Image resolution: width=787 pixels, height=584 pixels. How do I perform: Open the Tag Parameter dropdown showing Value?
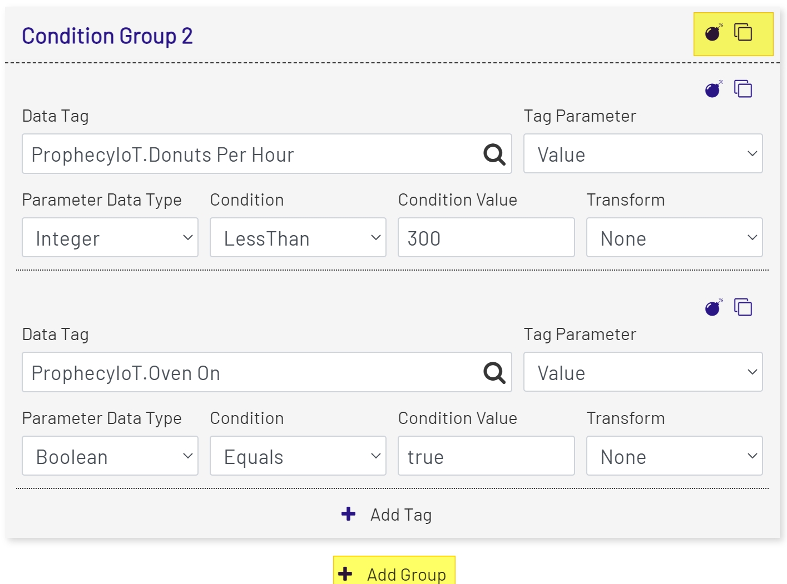pos(642,154)
